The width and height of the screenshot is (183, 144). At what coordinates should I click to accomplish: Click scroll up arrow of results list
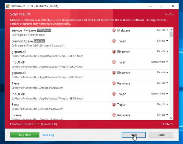tap(171, 30)
